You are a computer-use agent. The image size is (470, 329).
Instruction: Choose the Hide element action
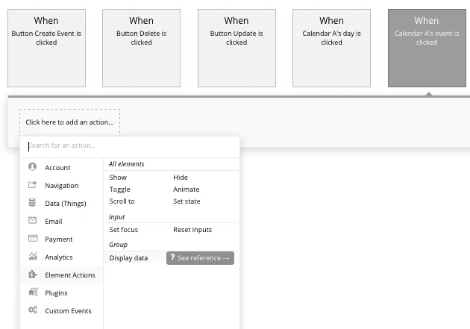tap(181, 178)
